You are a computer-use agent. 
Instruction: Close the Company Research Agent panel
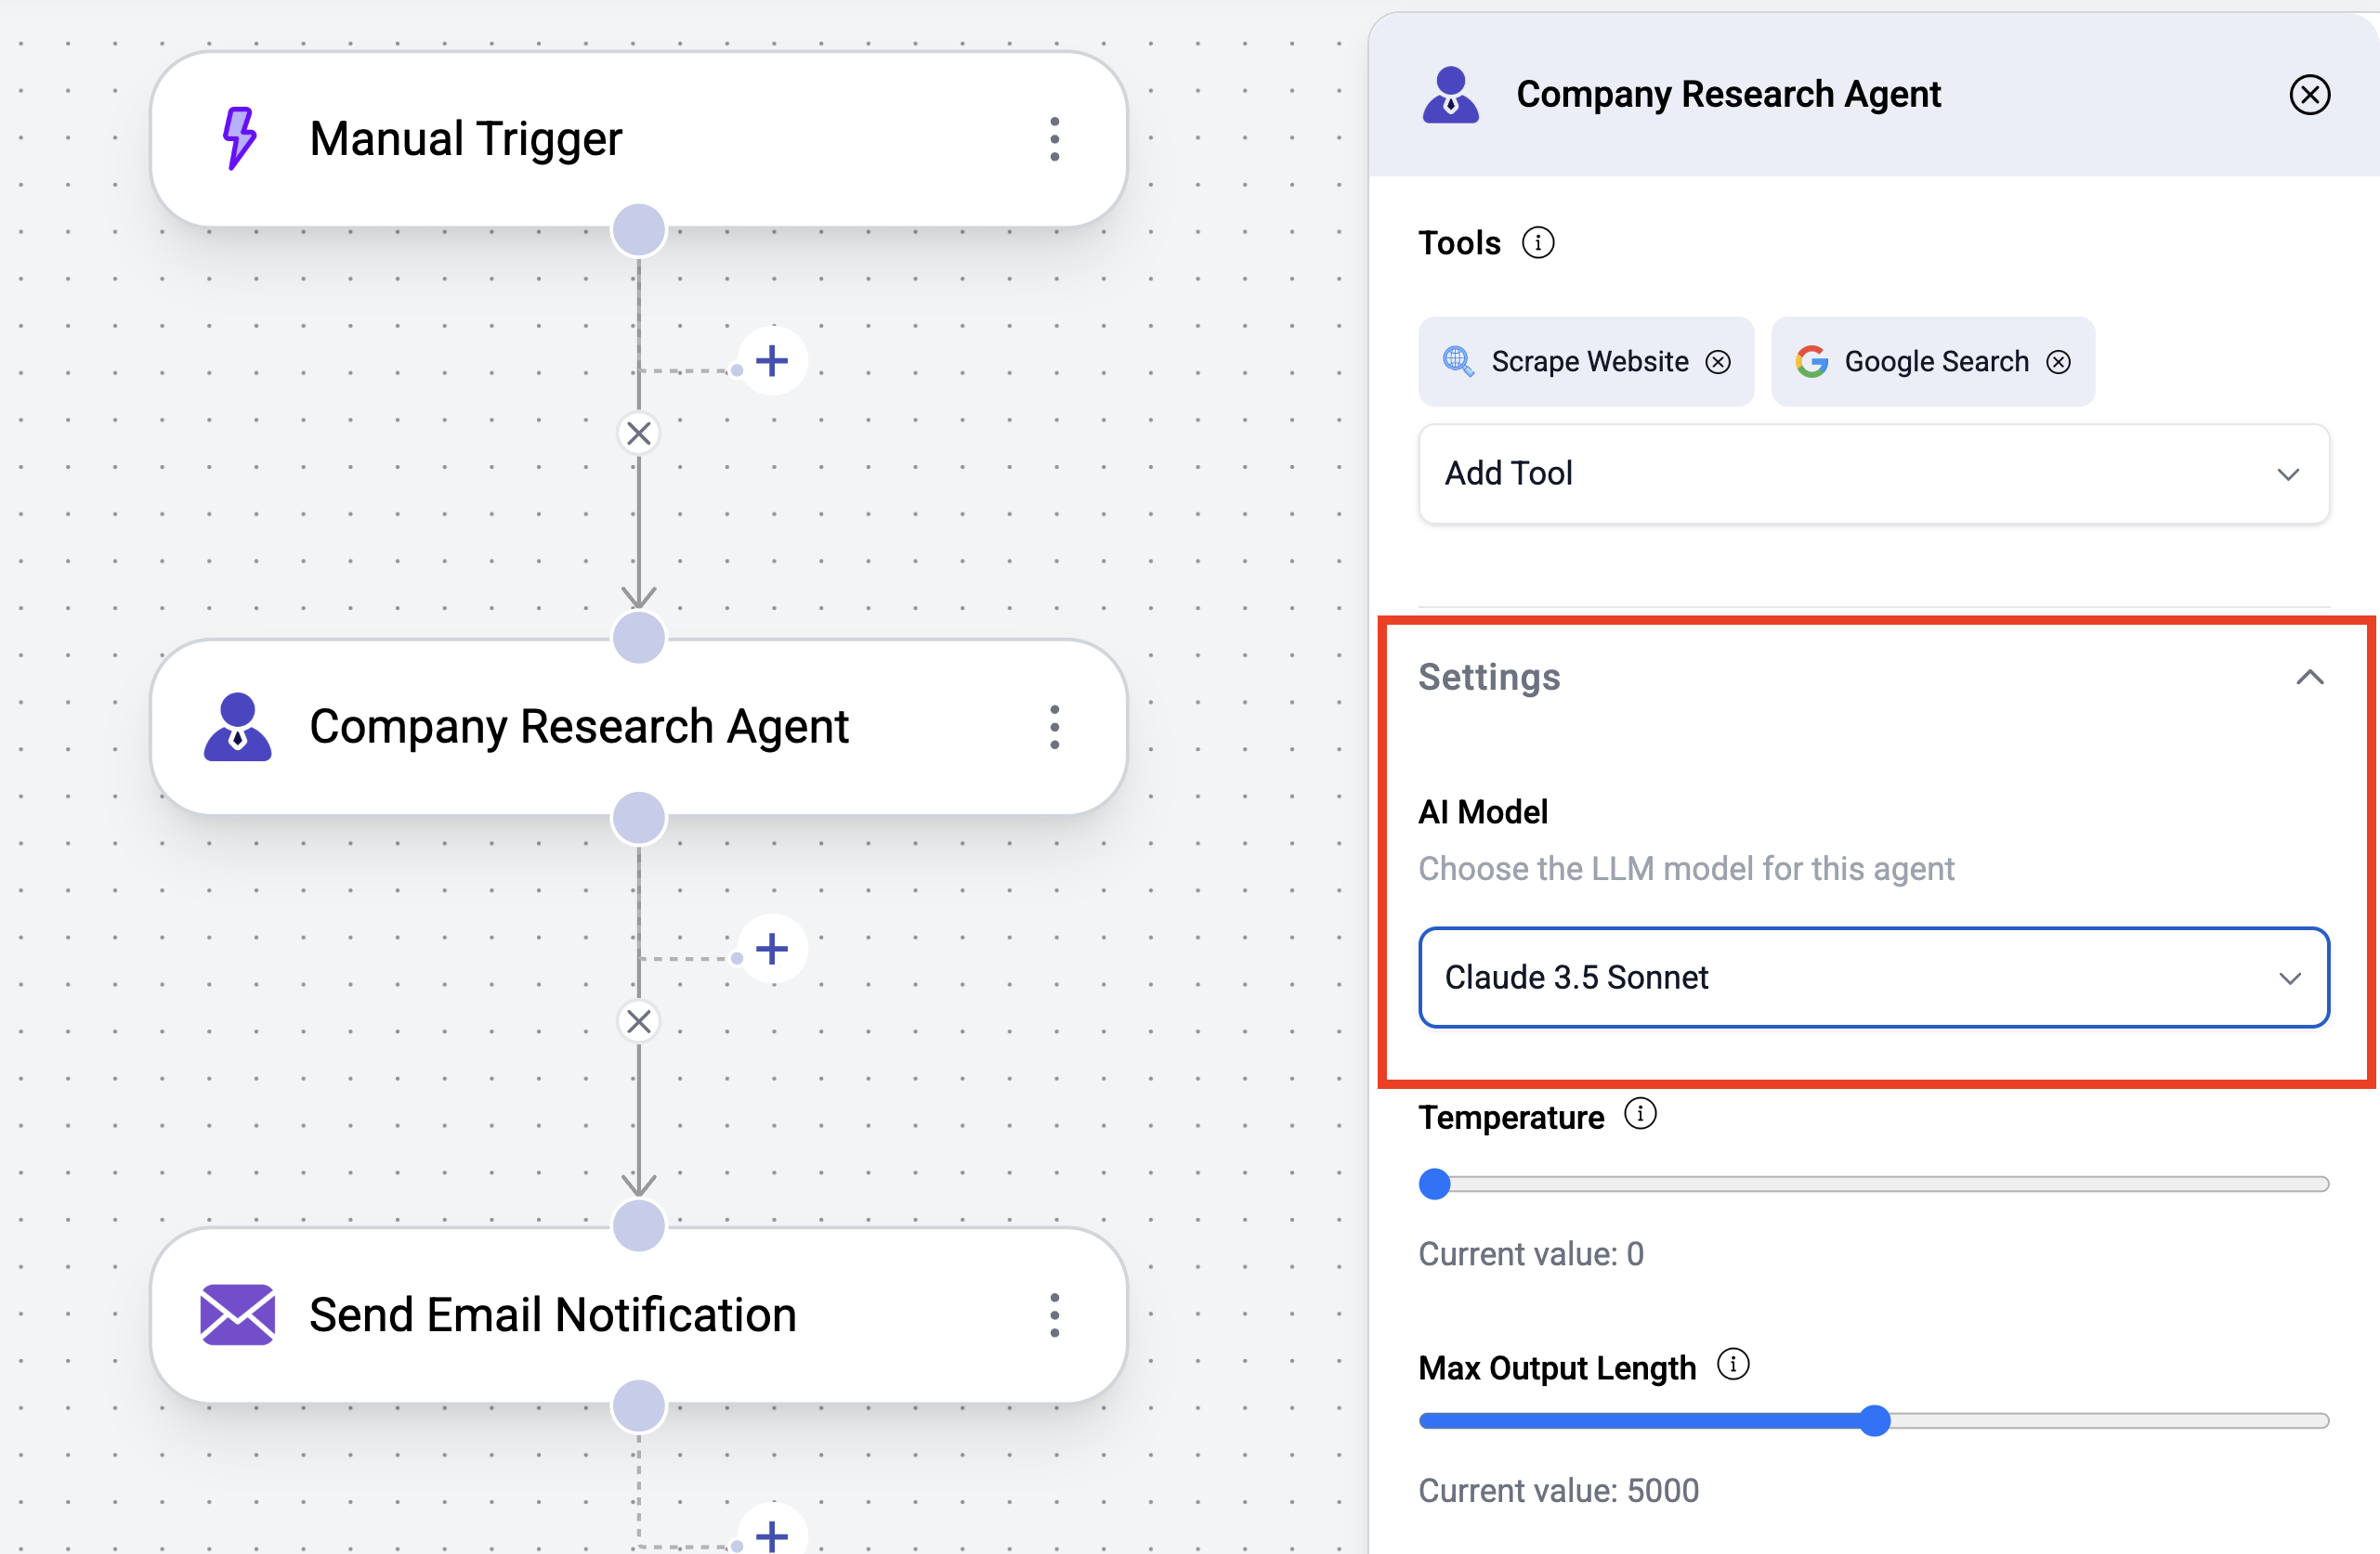2309,94
